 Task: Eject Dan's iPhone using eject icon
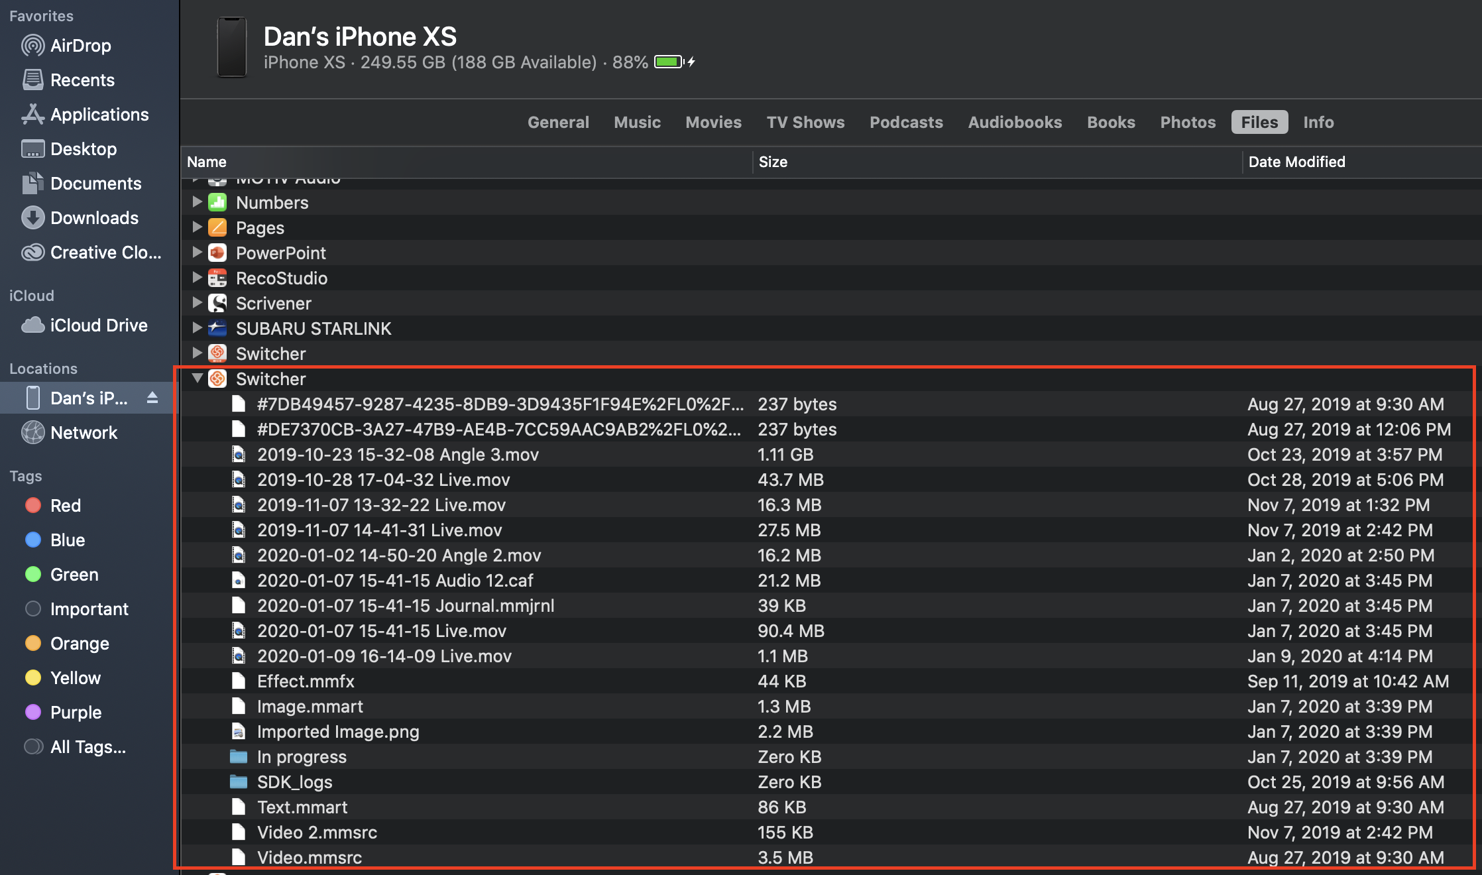pyautogui.click(x=152, y=398)
